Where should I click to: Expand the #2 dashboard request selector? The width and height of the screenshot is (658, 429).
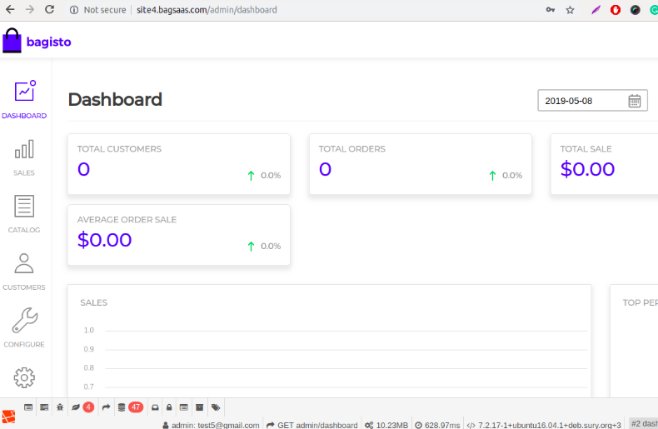click(x=642, y=423)
